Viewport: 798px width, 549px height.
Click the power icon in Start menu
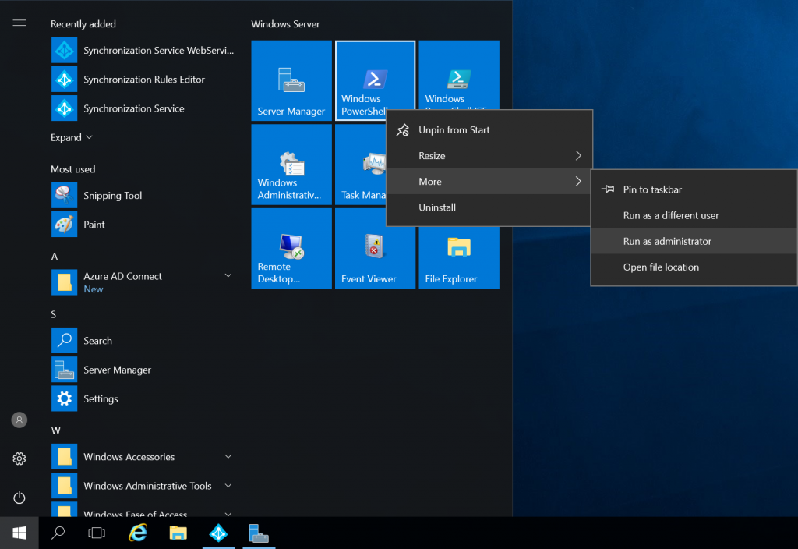point(19,497)
